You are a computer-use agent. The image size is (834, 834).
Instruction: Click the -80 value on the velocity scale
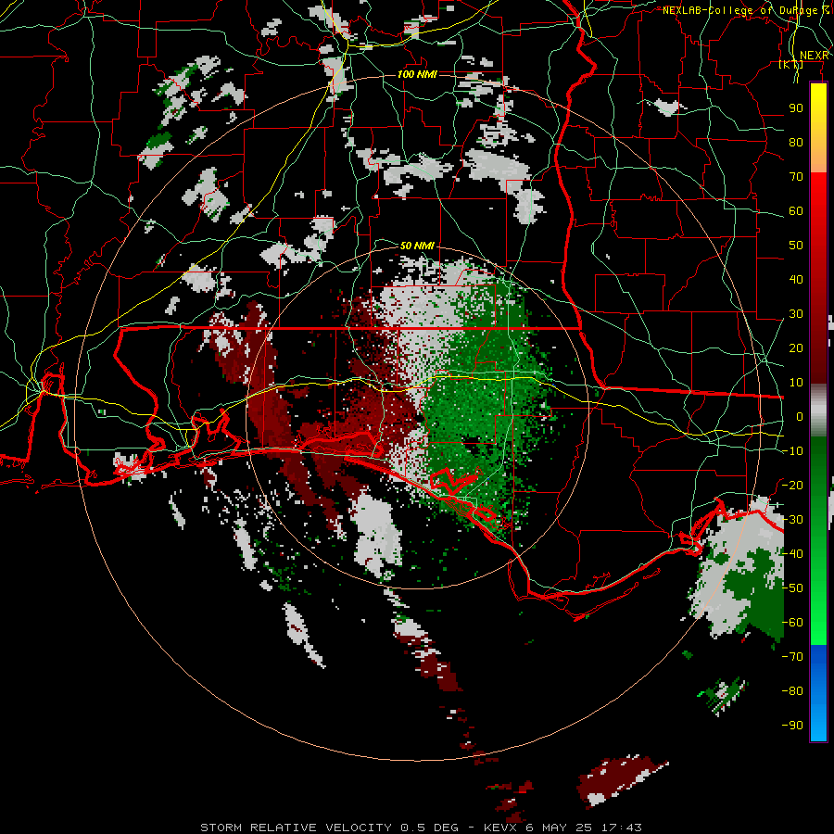tap(792, 691)
